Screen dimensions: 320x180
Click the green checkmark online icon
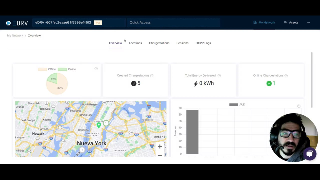pos(269,83)
